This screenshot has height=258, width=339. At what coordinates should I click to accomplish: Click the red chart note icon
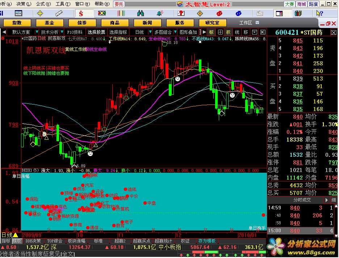181,13
